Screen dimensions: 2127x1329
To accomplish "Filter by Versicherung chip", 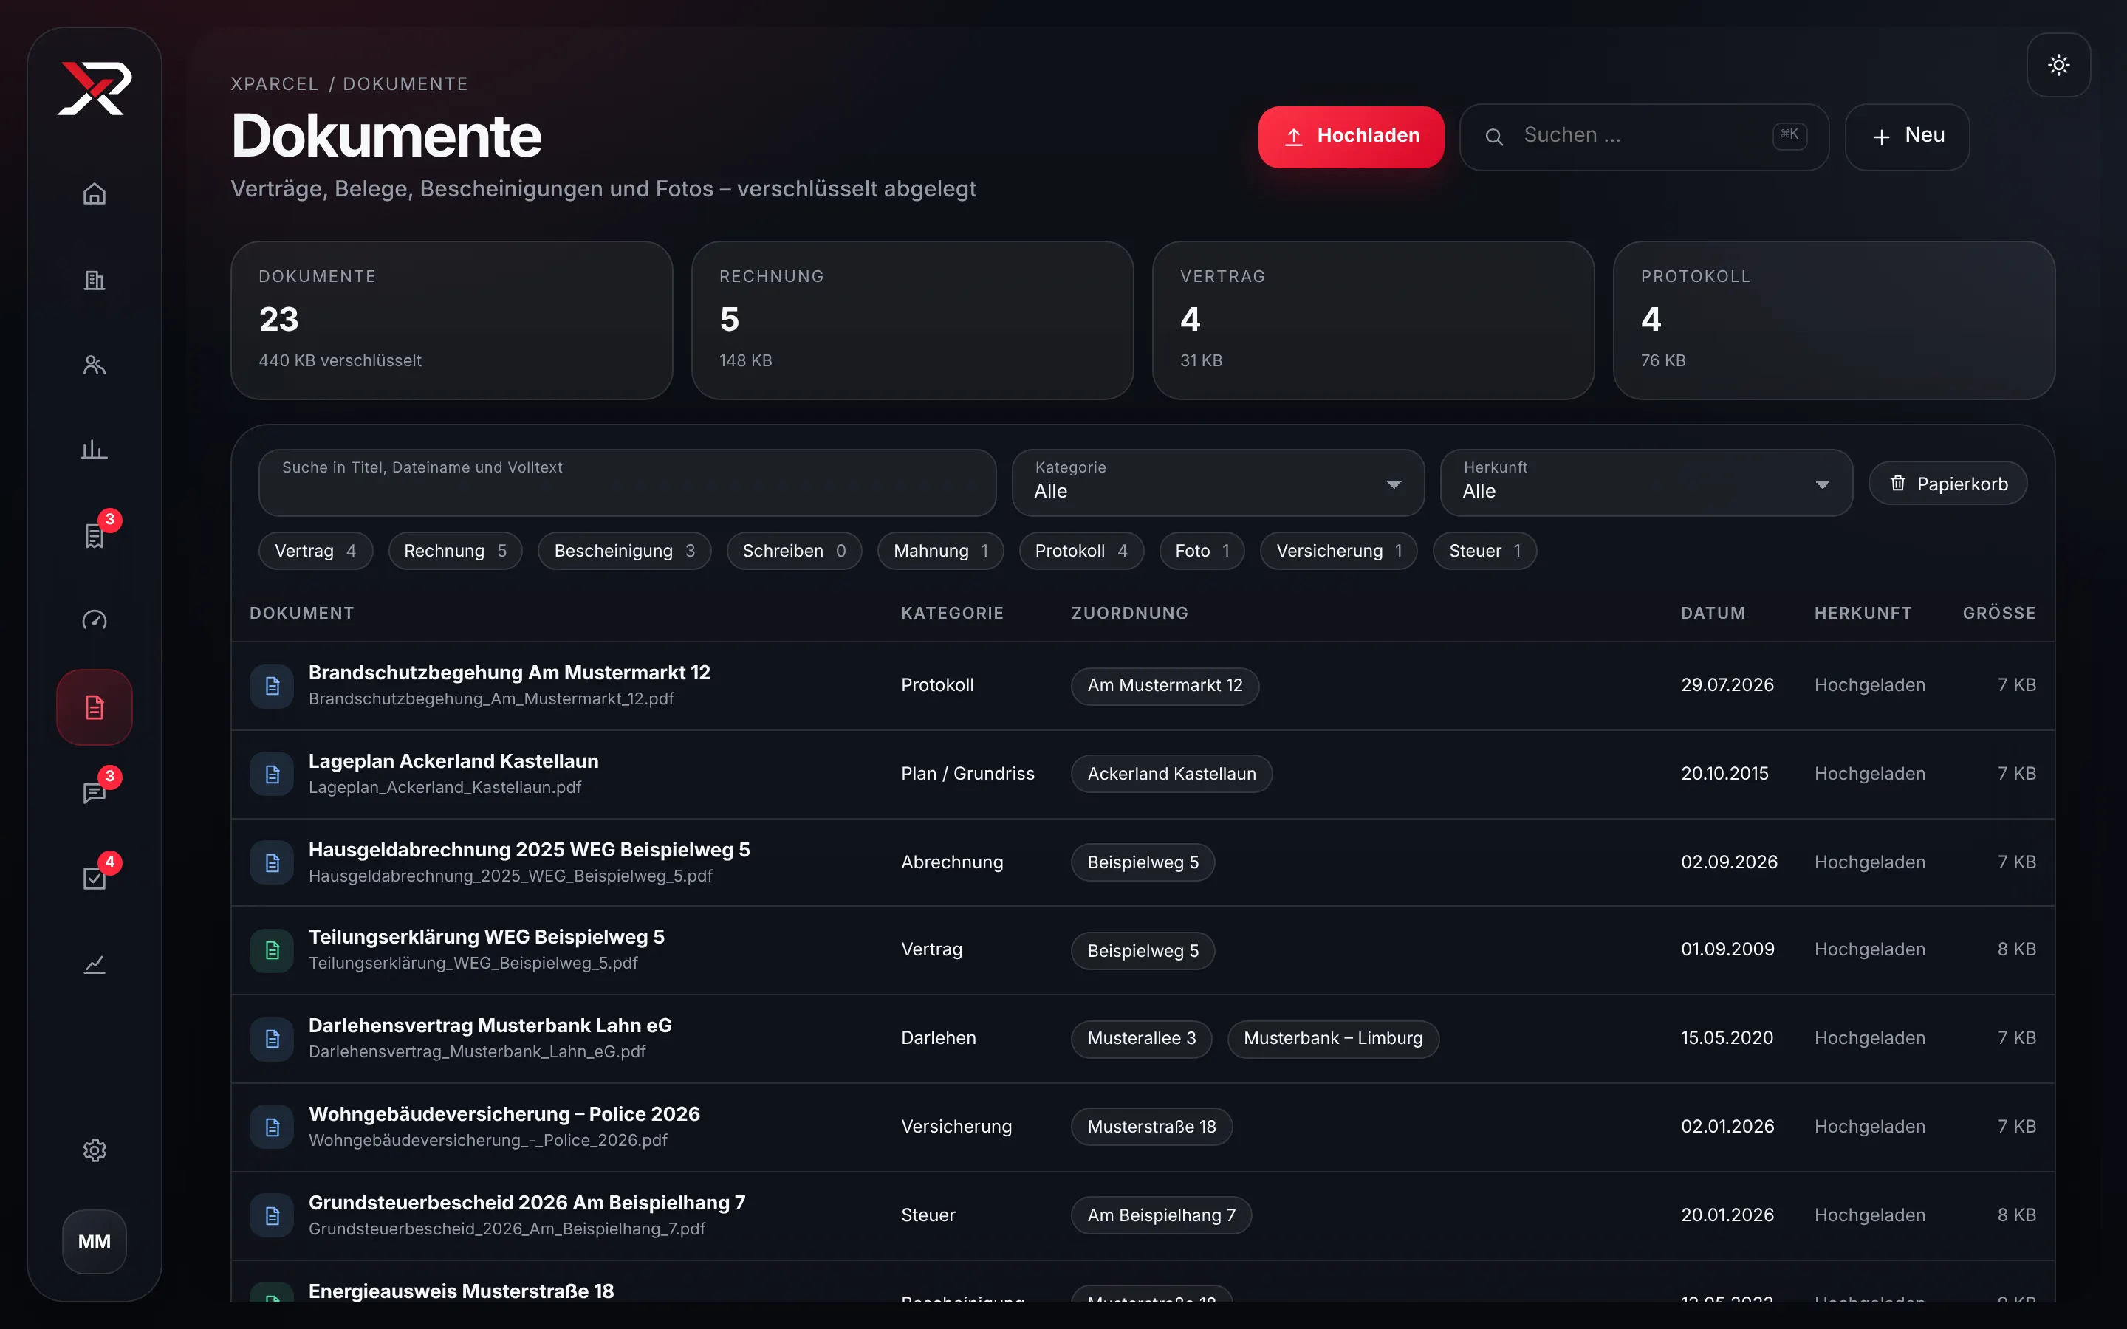I will point(1338,551).
